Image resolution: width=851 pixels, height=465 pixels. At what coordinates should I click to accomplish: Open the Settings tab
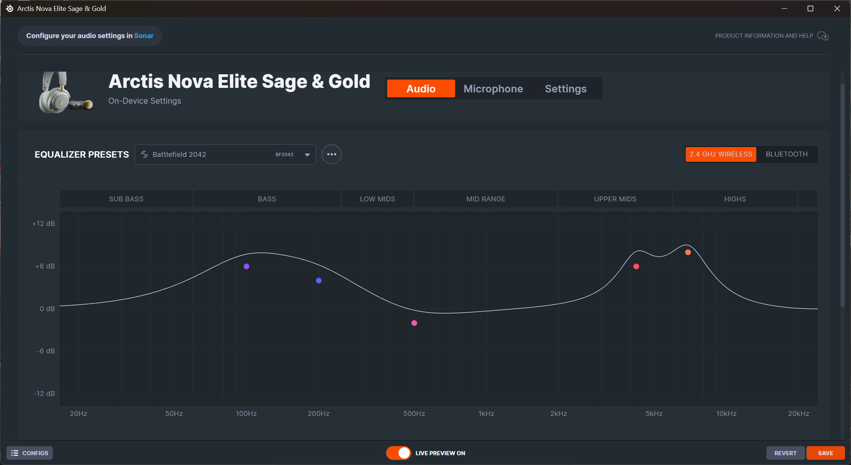565,89
